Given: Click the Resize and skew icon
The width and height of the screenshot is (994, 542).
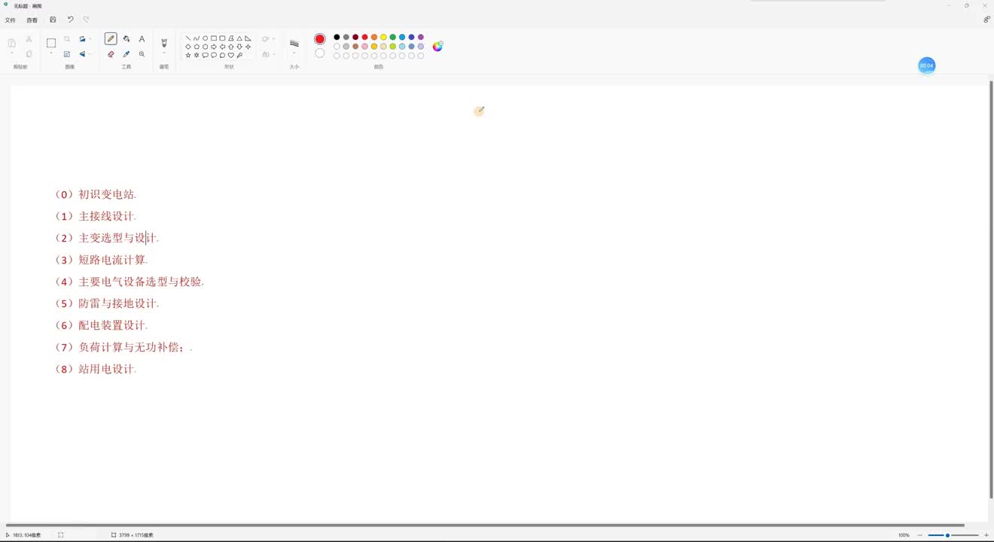Looking at the screenshot, I should pos(66,54).
